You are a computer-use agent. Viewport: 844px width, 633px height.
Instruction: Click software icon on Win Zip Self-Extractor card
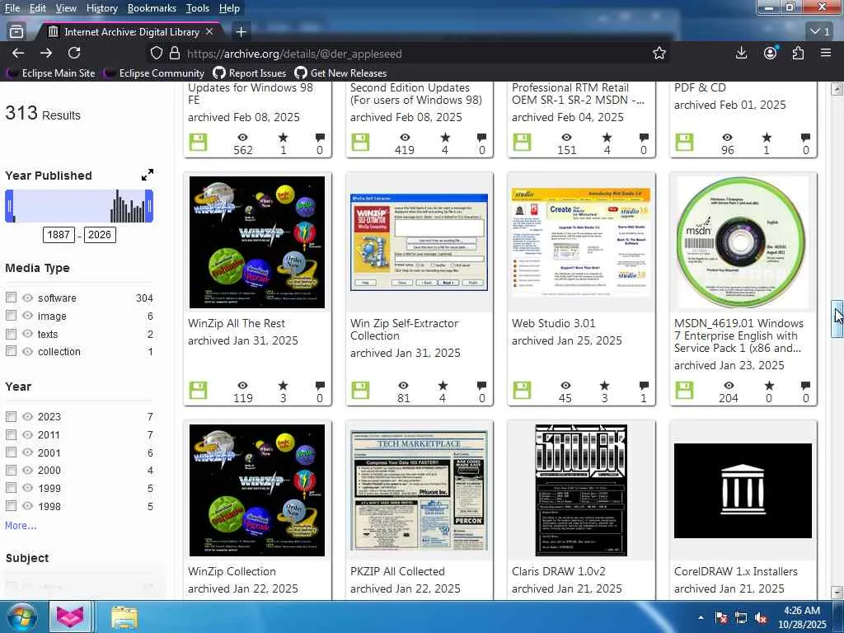point(360,390)
